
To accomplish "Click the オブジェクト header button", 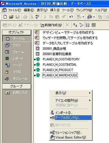I will coord(17,32).
